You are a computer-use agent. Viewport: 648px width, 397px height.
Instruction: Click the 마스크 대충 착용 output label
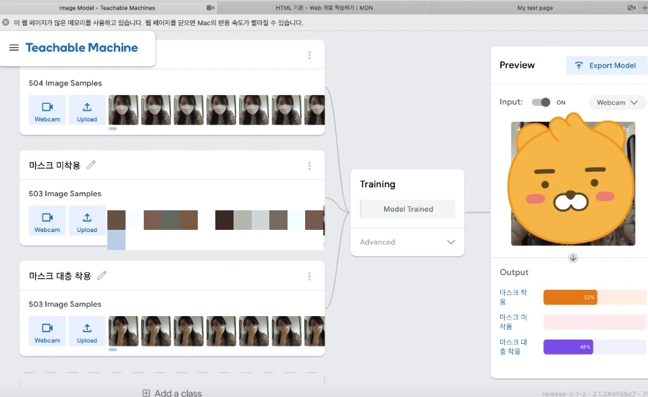click(x=513, y=346)
